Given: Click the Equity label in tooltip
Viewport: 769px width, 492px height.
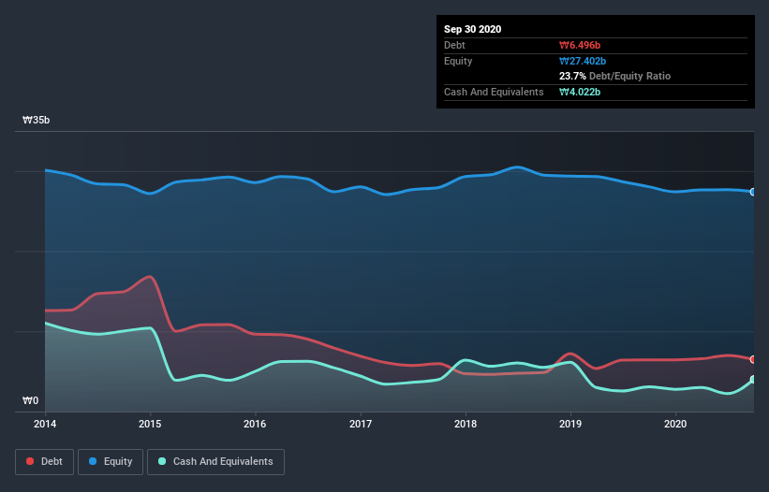Looking at the screenshot, I should click(x=458, y=61).
